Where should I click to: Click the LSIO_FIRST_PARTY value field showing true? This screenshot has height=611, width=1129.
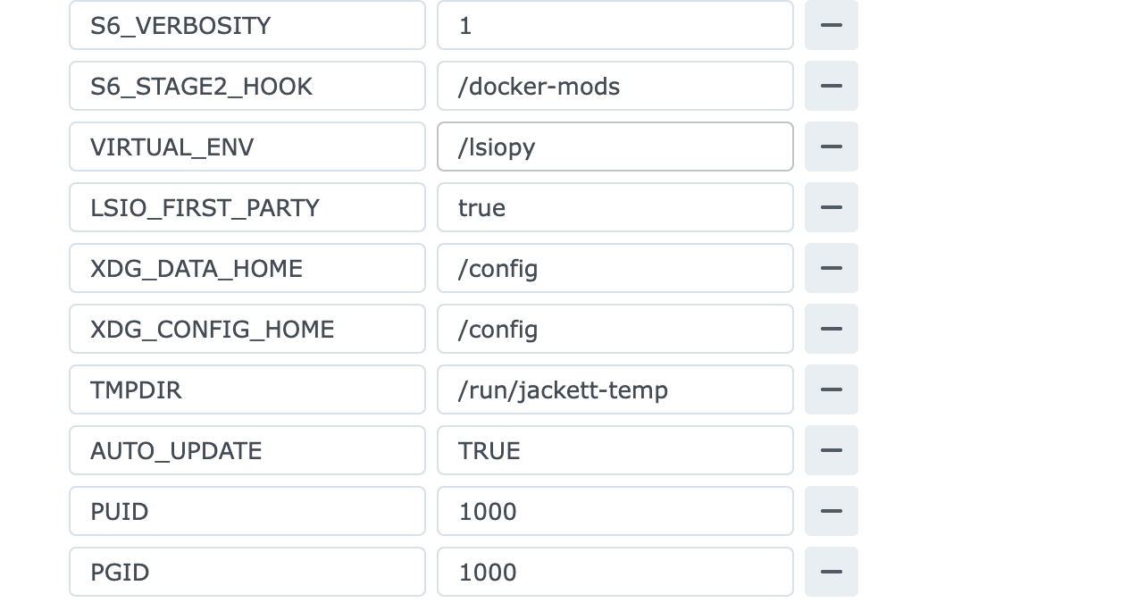615,207
